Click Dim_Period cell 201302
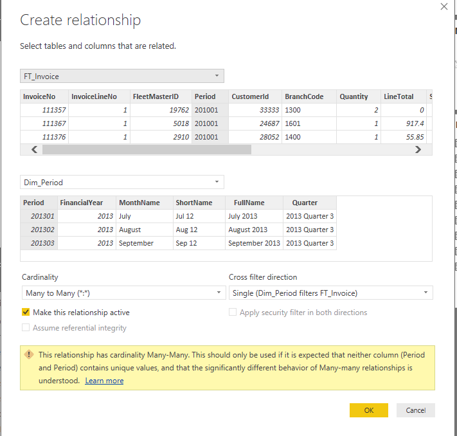Screen dimensions: 457x436 pyautogui.click(x=39, y=230)
